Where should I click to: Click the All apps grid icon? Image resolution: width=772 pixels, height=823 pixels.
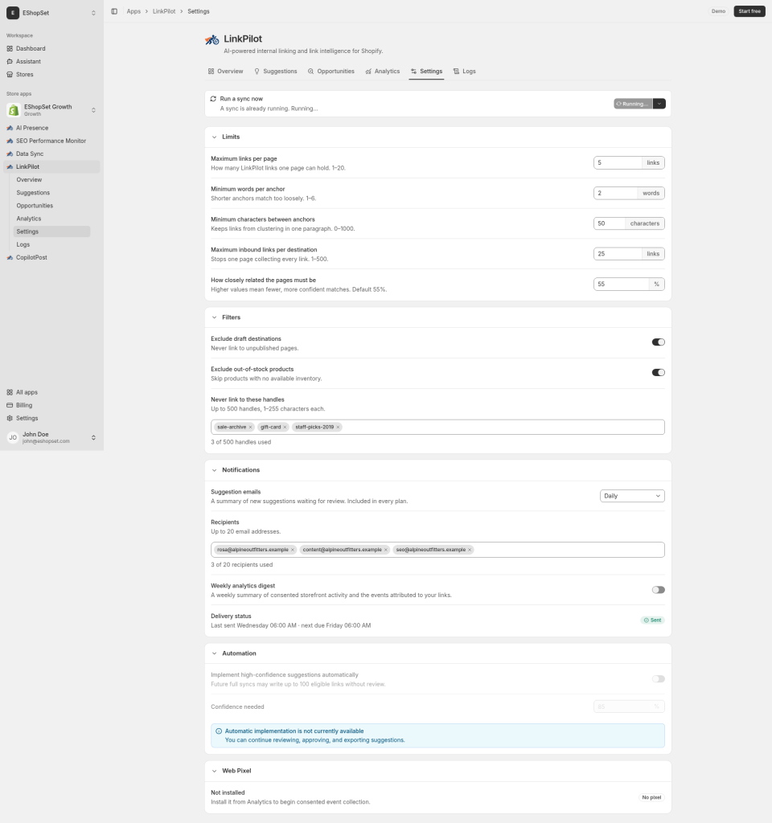click(10, 392)
